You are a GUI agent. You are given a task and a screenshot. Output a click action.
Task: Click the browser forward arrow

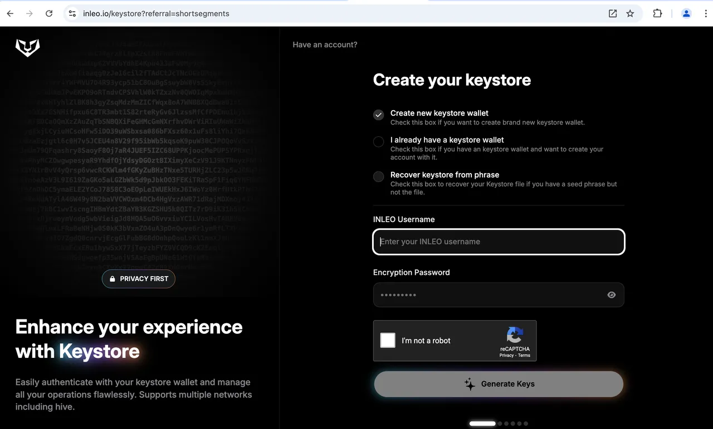30,13
